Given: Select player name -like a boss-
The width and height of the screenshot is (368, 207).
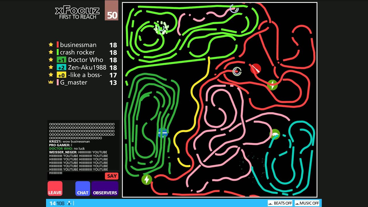Looking at the screenshot, I should [85, 75].
